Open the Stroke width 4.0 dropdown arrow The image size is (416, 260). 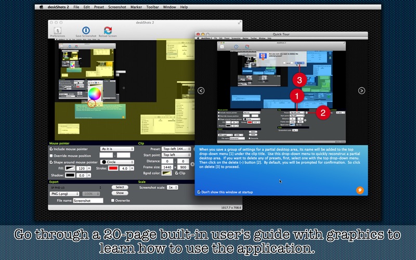[x=132, y=168]
